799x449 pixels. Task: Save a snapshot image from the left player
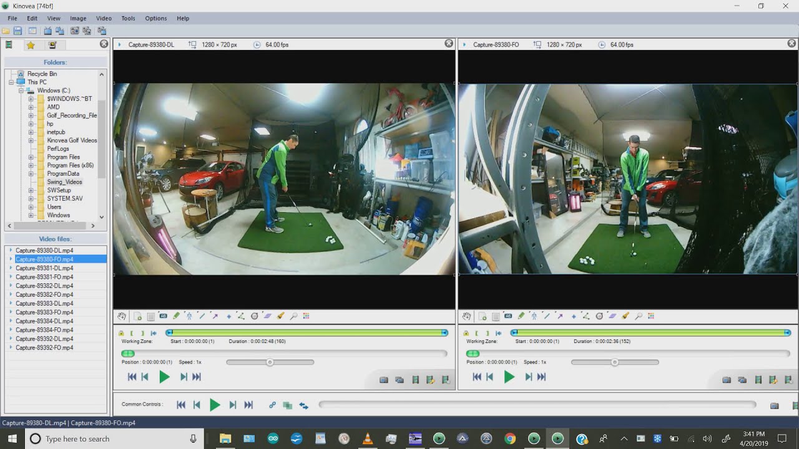384,380
